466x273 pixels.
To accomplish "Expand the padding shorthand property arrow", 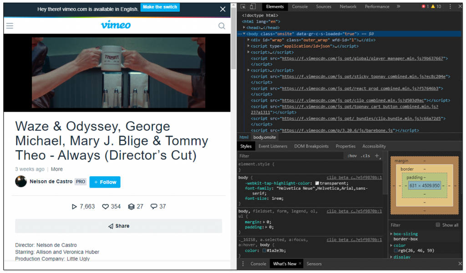I will (266, 227).
